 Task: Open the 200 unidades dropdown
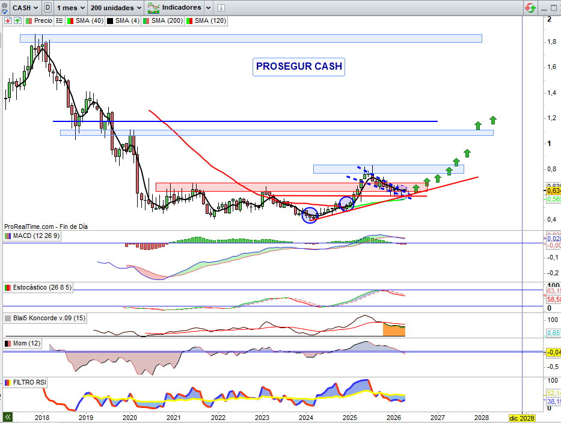[114, 8]
